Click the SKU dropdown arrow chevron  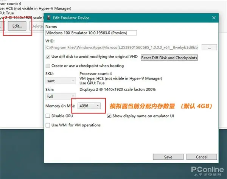point(73,81)
